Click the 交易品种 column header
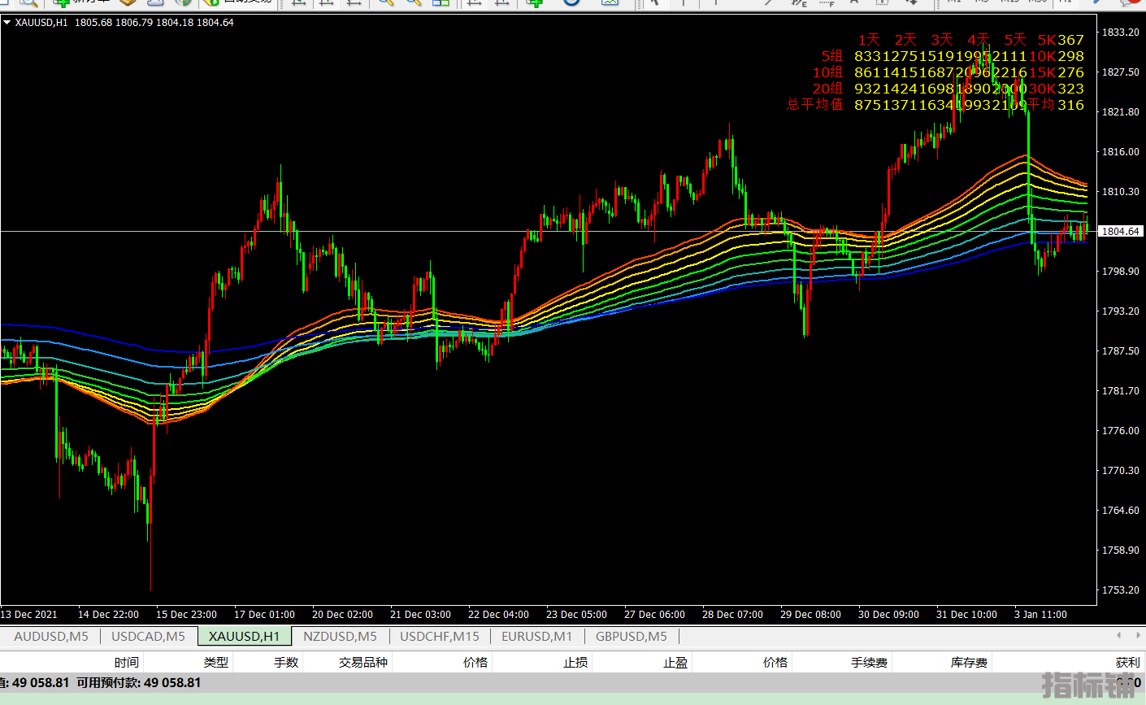This screenshot has height=705, width=1146. point(362,663)
